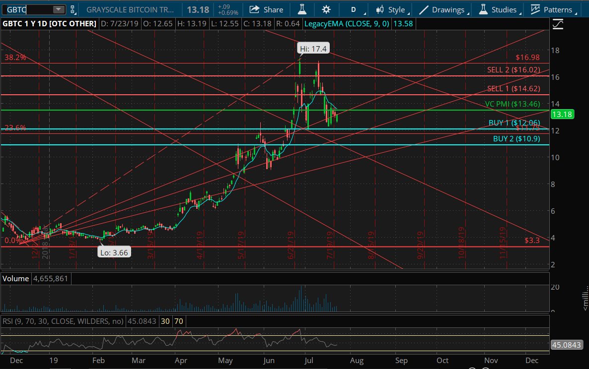
Task: Open the Patterns menu
Action: click(x=558, y=9)
